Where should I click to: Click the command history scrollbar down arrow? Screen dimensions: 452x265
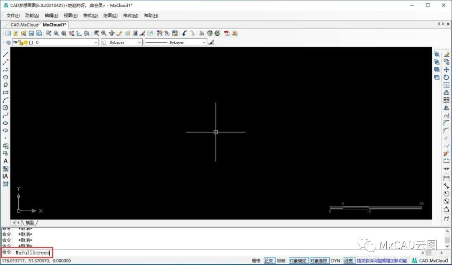(x=447, y=246)
